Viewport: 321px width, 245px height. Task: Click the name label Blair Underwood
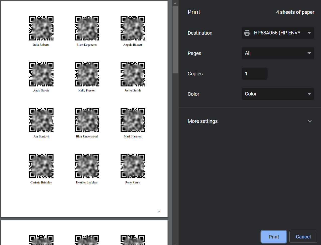coord(87,136)
